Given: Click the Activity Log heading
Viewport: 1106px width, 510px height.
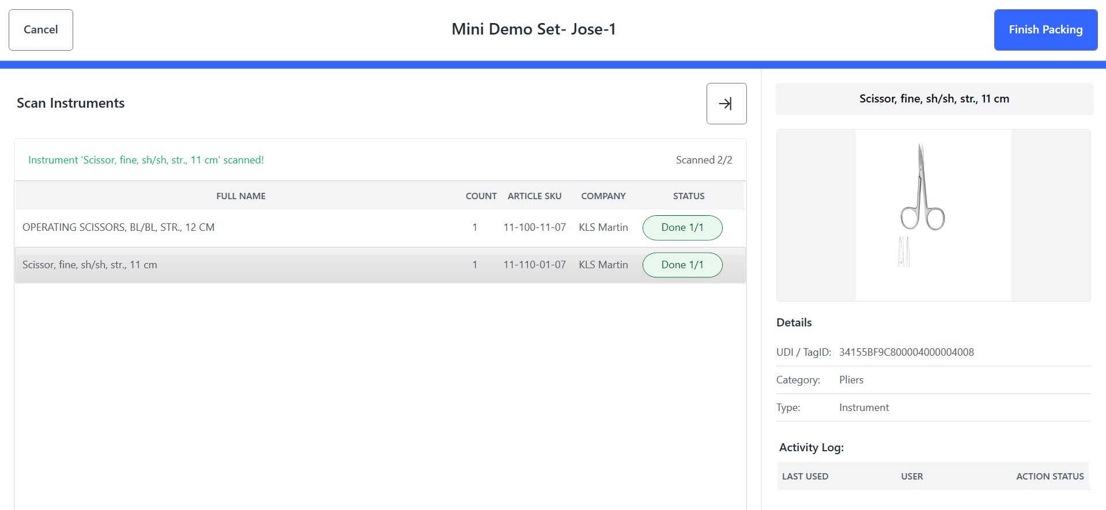Looking at the screenshot, I should (811, 448).
